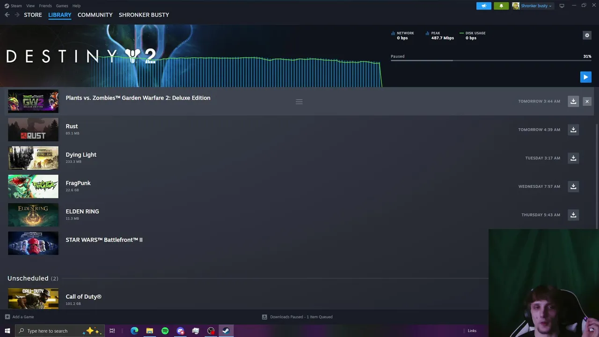Open the View menu
Image resolution: width=599 pixels, height=337 pixels.
(30, 6)
